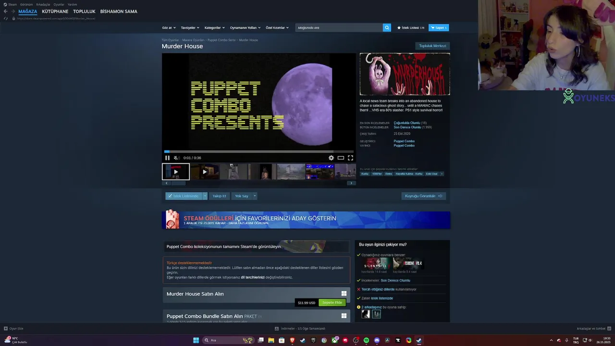The image size is (615, 346).
Task: Open the Arkadaşlar menu
Action: click(43, 4)
